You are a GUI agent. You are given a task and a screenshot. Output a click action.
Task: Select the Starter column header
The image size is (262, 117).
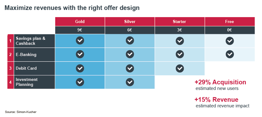(x=180, y=21)
